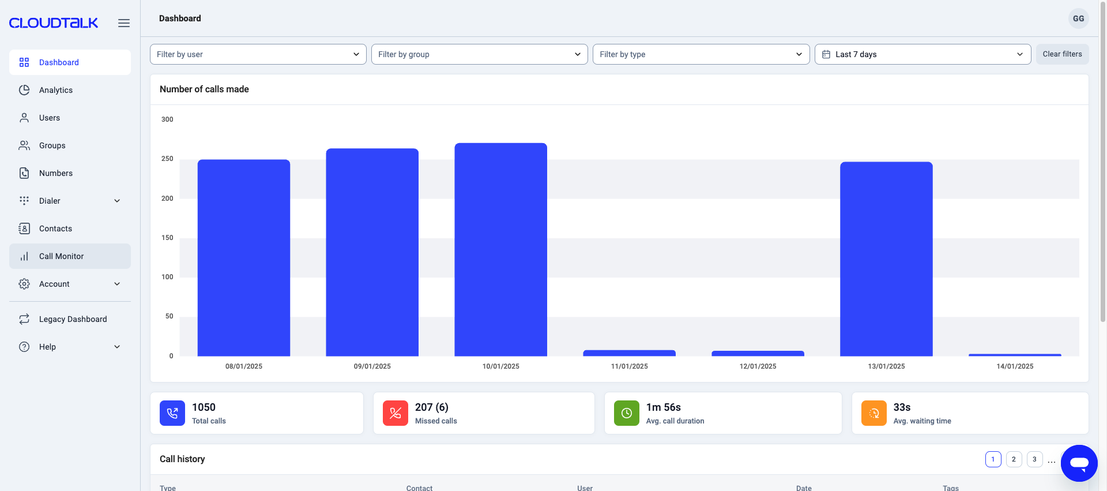Go to Dashboard in the sidebar
This screenshot has width=1107, height=491.
(x=70, y=62)
